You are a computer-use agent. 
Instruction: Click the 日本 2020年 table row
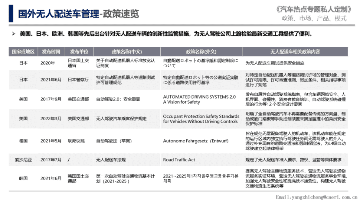pos(121,63)
